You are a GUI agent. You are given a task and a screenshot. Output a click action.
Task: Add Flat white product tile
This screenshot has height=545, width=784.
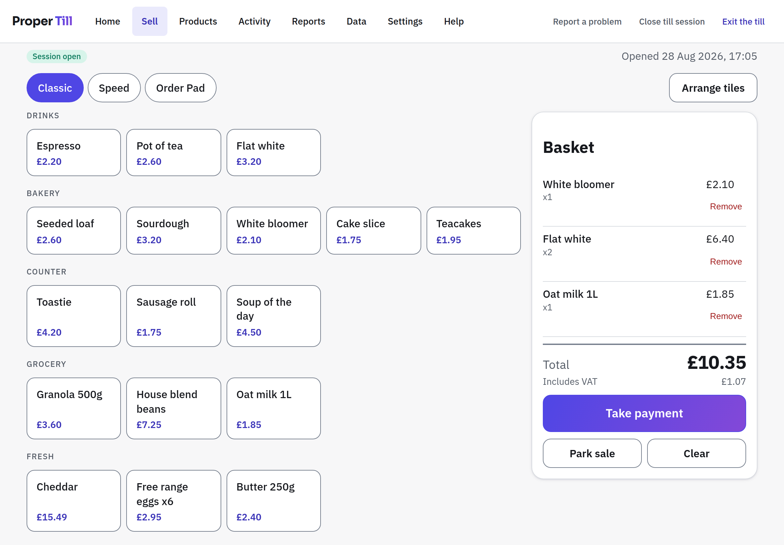coord(274,153)
